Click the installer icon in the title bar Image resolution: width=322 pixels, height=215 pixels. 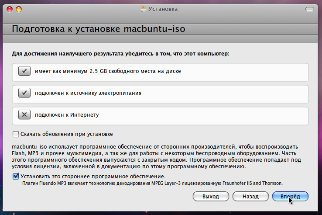144,8
